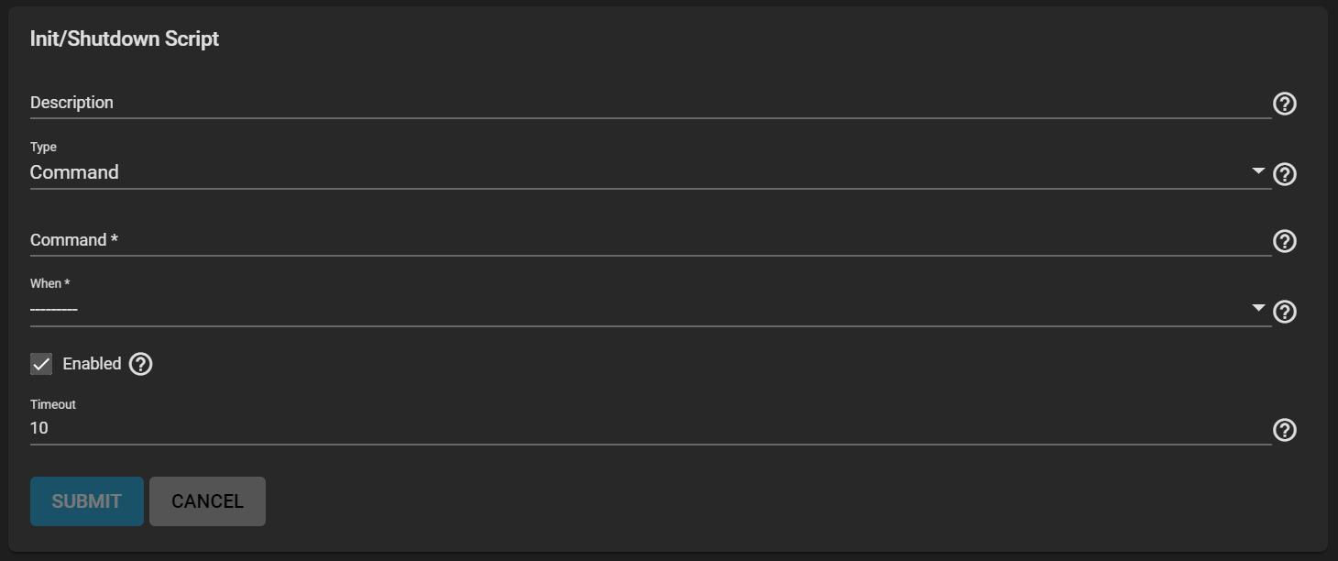
Task: Expand the When dropdown arrow
Action: coord(1258,309)
